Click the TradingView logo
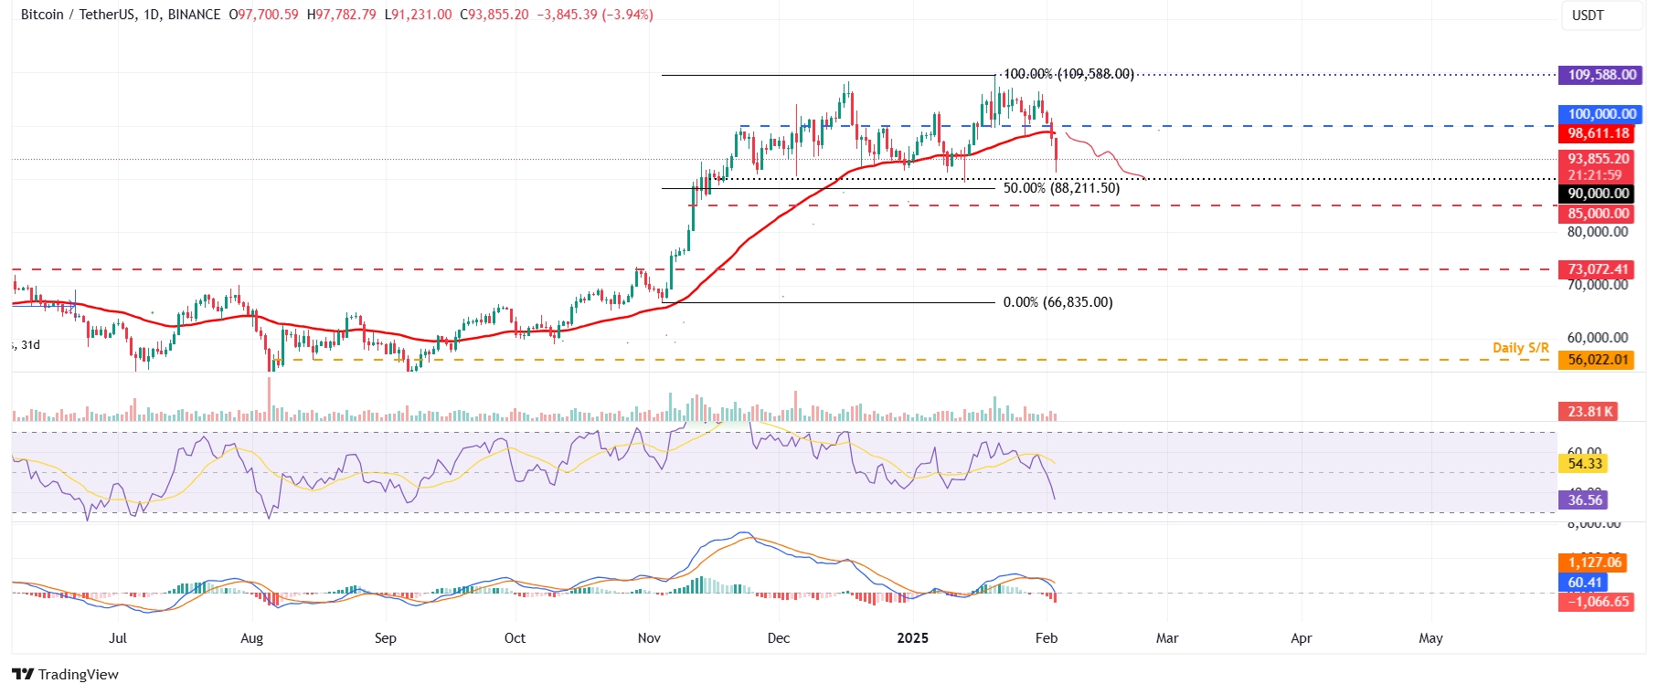This screenshot has height=694, width=1658. click(65, 674)
